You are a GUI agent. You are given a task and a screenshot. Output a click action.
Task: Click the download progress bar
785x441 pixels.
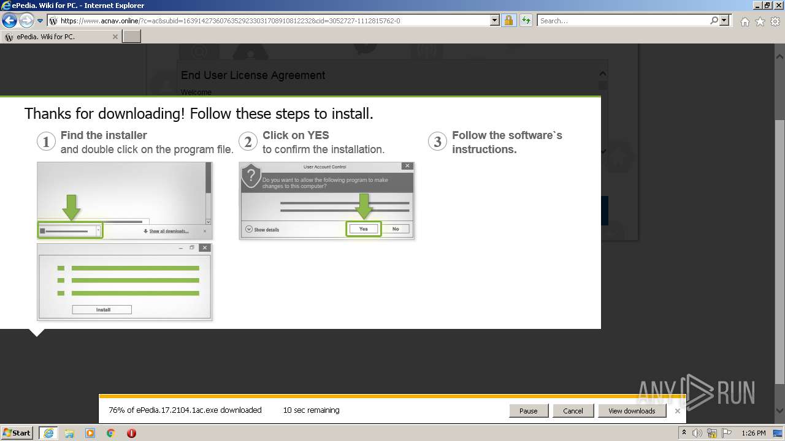pos(392,396)
